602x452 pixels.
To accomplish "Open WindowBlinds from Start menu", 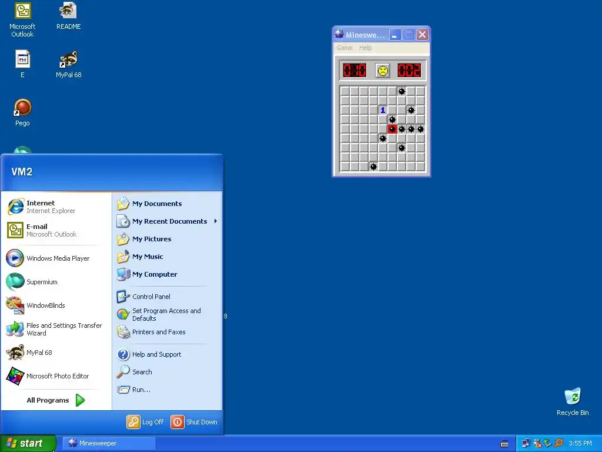I will click(x=56, y=305).
